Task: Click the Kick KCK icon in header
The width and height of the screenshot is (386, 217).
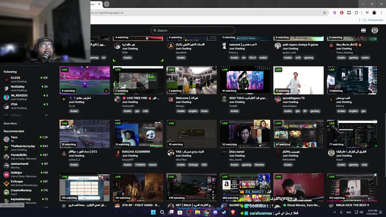Action: tap(363, 30)
